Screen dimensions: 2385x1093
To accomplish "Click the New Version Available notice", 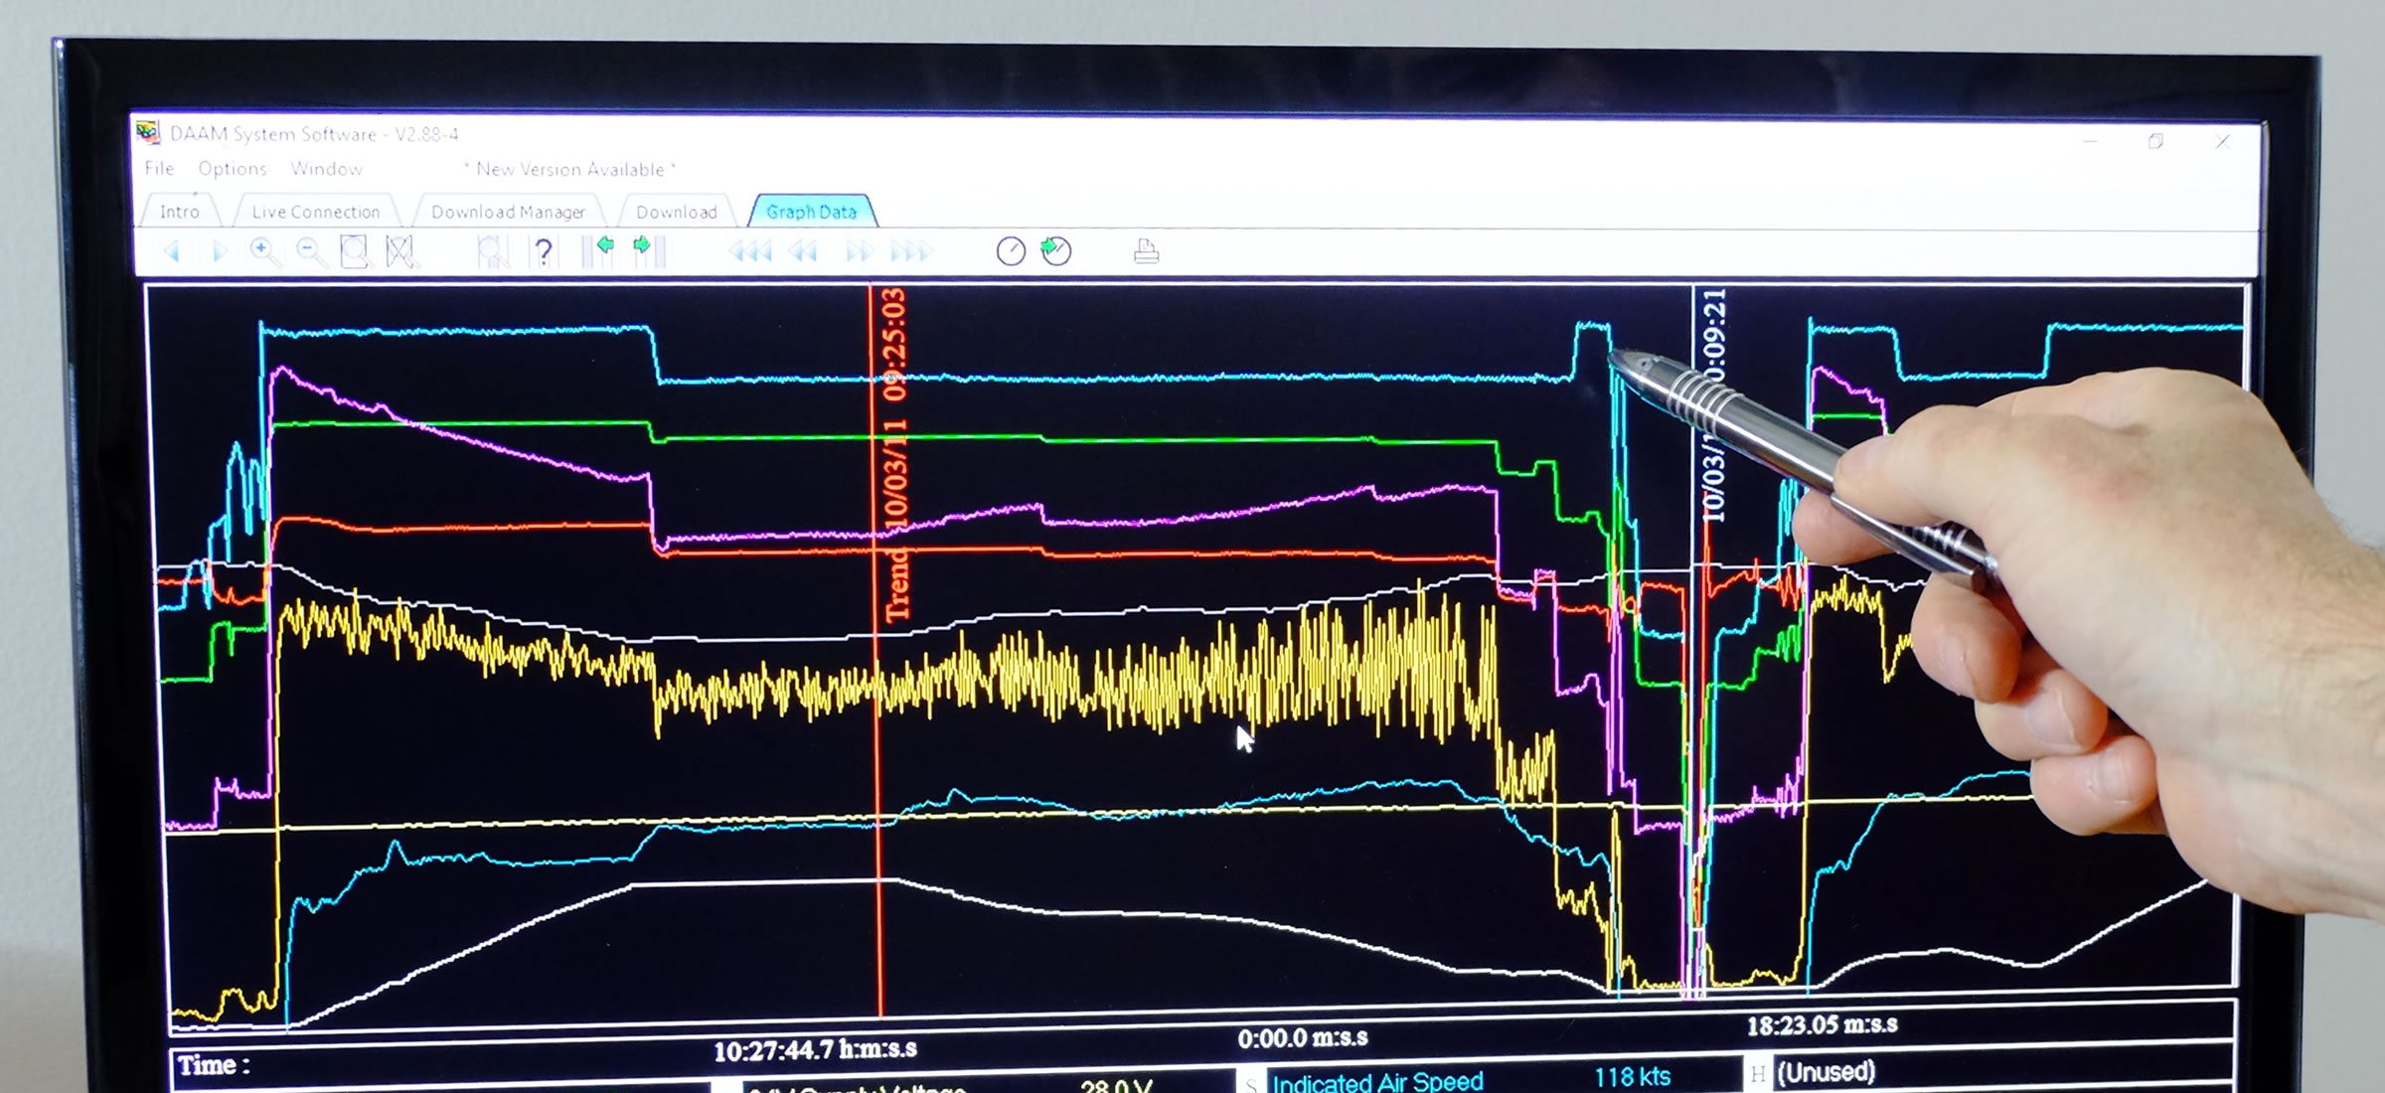I will 569,170.
